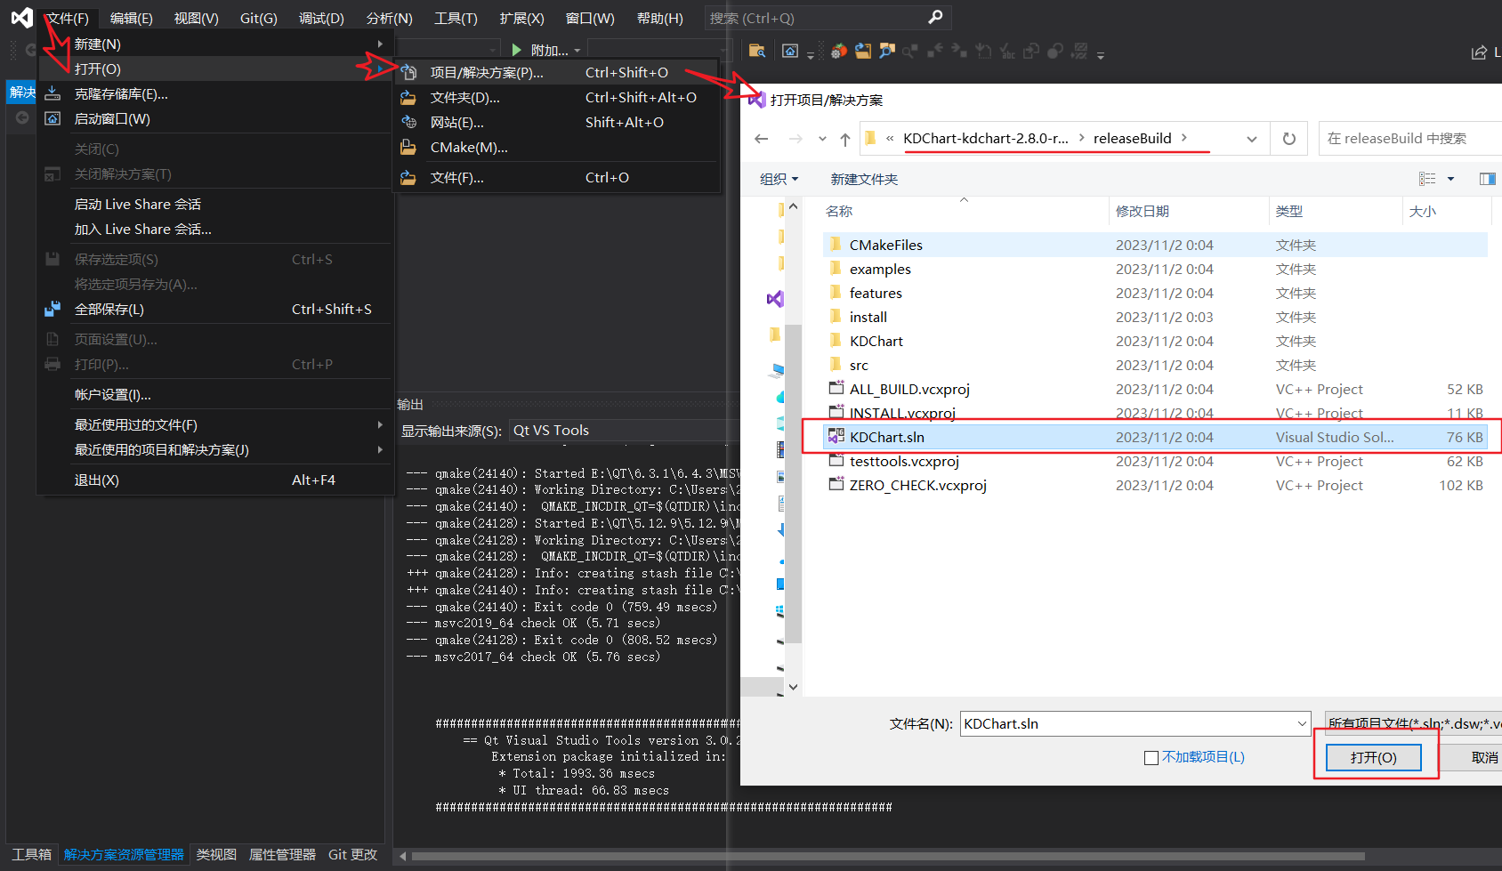
Task: Click the Visual Studio icon in dialog sidebar
Action: (775, 299)
